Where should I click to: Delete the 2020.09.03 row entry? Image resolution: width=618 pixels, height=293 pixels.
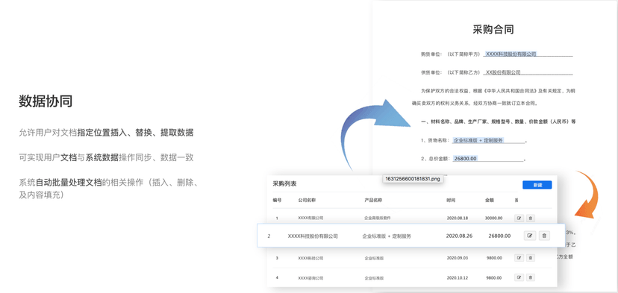click(531, 258)
